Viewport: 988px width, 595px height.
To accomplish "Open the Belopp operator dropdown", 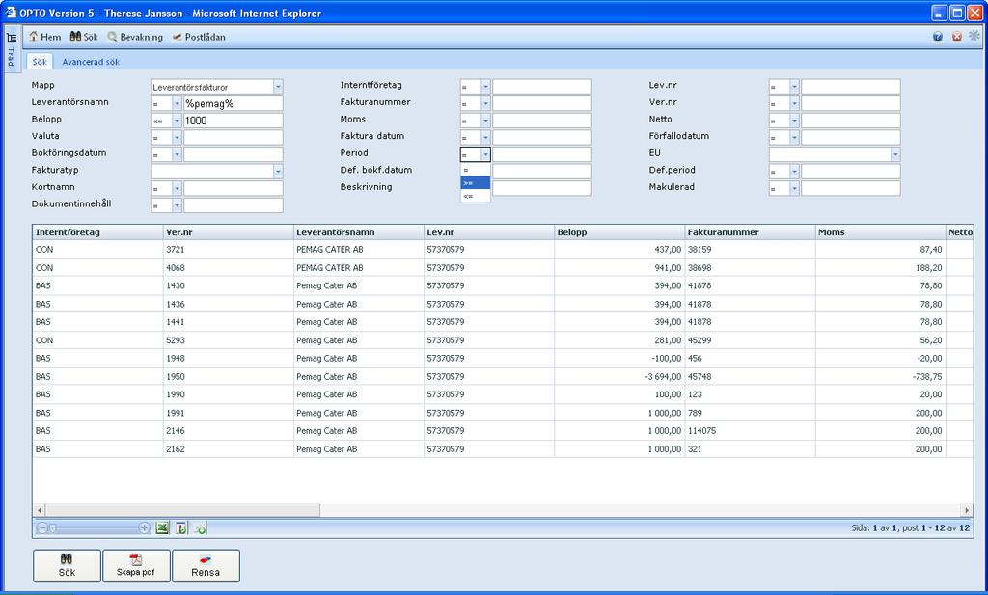I will point(178,121).
